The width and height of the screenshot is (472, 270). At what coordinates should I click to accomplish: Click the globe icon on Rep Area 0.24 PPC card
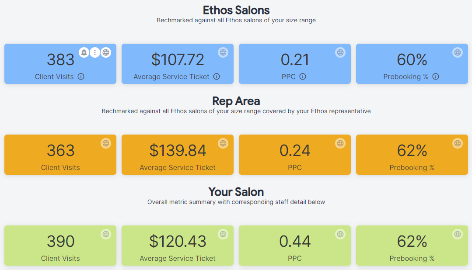[x=340, y=143]
